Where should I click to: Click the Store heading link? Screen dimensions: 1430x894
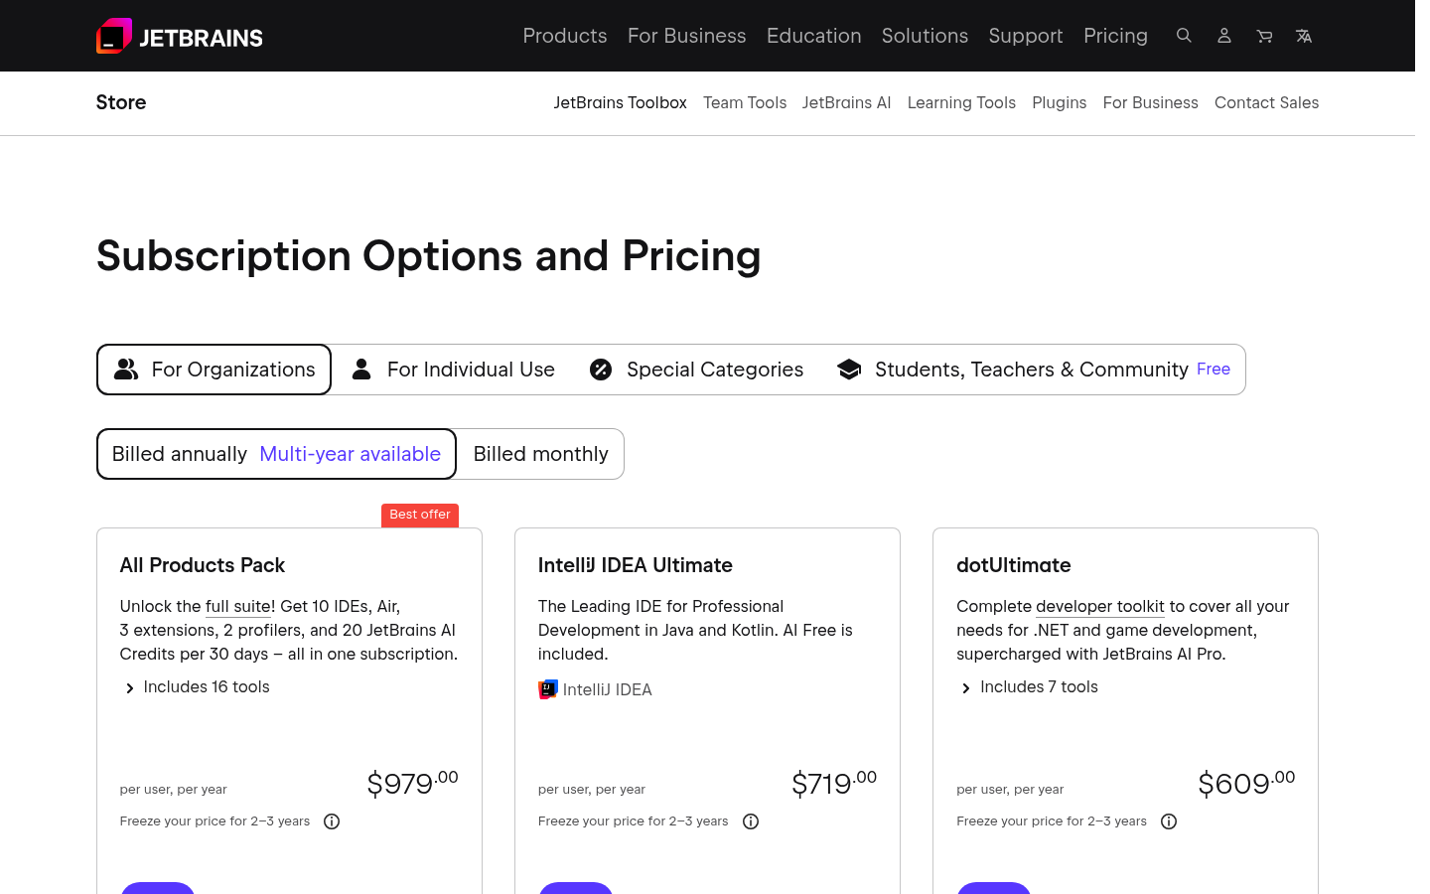click(x=121, y=102)
